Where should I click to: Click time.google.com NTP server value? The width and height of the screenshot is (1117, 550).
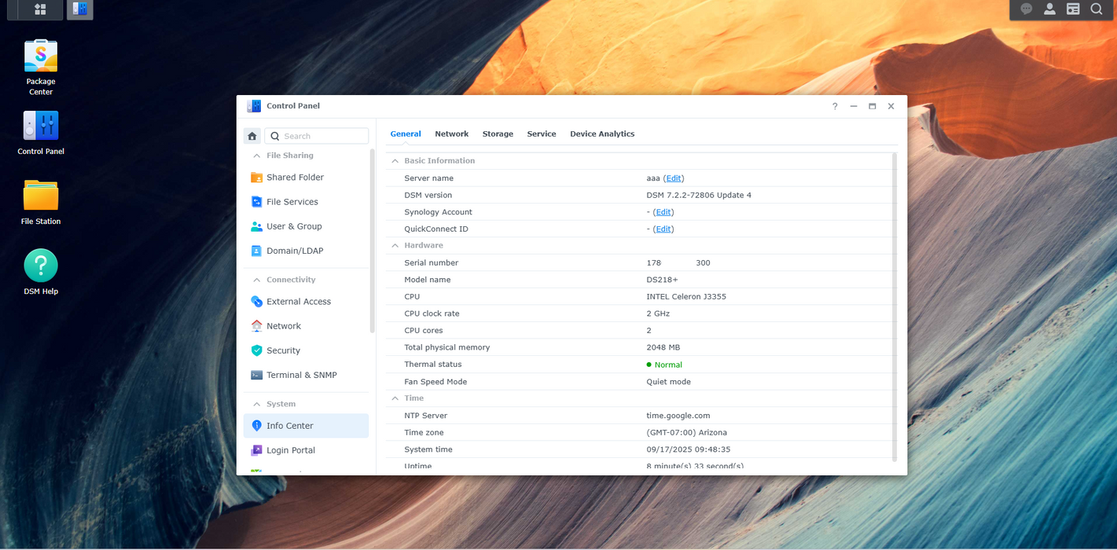point(678,416)
